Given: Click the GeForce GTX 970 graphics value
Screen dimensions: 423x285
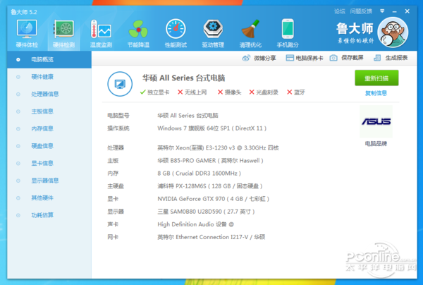Looking at the screenshot, I should point(213,199).
